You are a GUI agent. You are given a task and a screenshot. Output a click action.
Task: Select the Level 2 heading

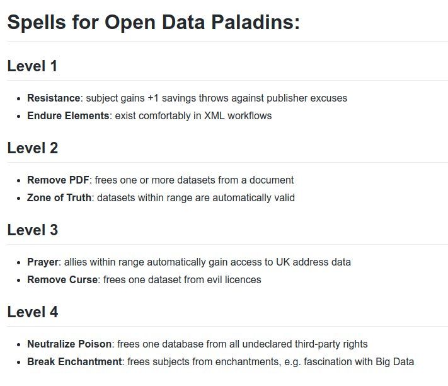pos(33,148)
